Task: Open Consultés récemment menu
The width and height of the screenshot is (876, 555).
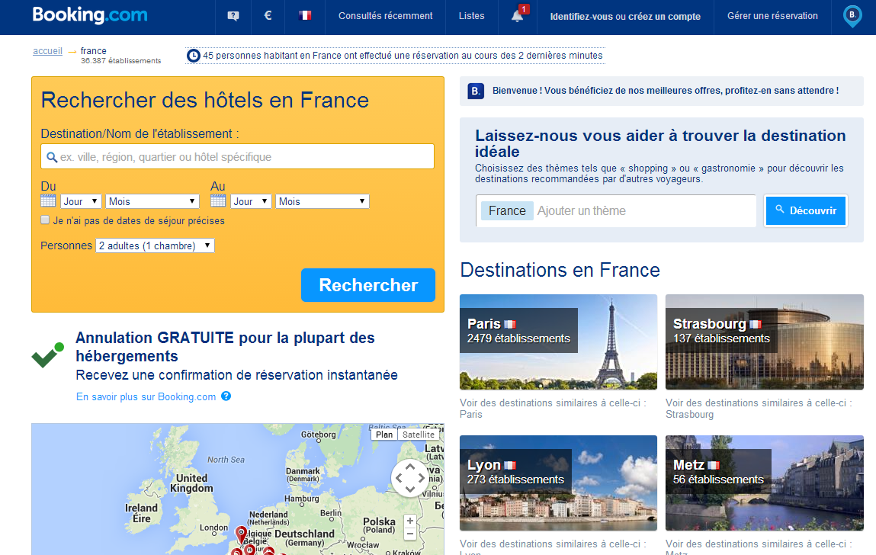Action: (x=386, y=16)
